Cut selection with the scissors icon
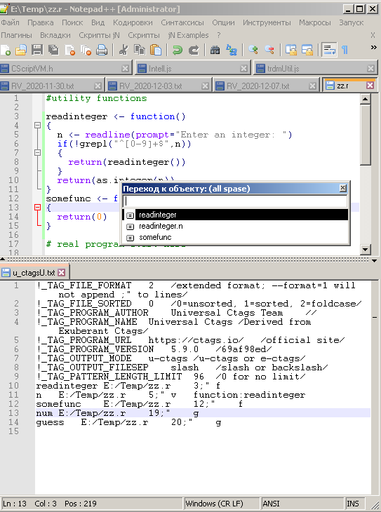Image resolution: width=381 pixels, height=512 pixels. [123, 50]
